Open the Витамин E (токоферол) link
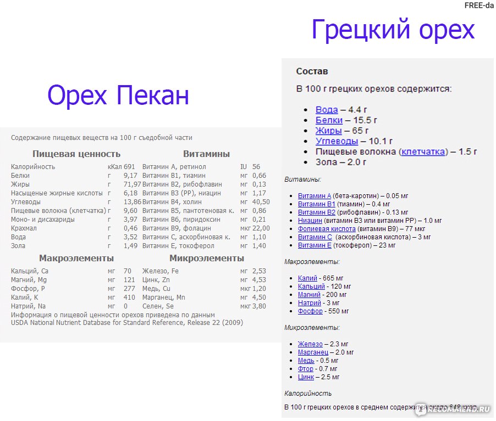The image size is (496, 421). click(x=315, y=245)
